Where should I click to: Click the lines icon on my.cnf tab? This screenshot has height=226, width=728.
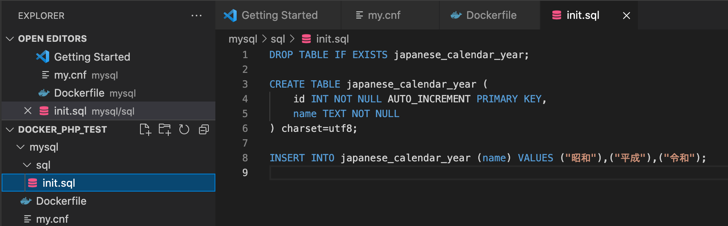click(x=359, y=15)
